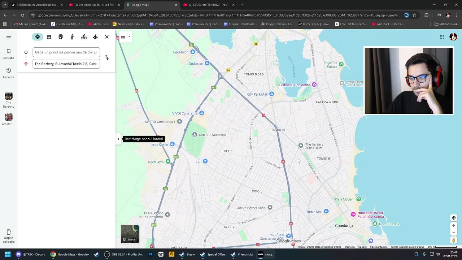The image size is (462, 260).
Task: Switch to TikTok Urmărește videoclipuri tab
Action: [x=37, y=5]
